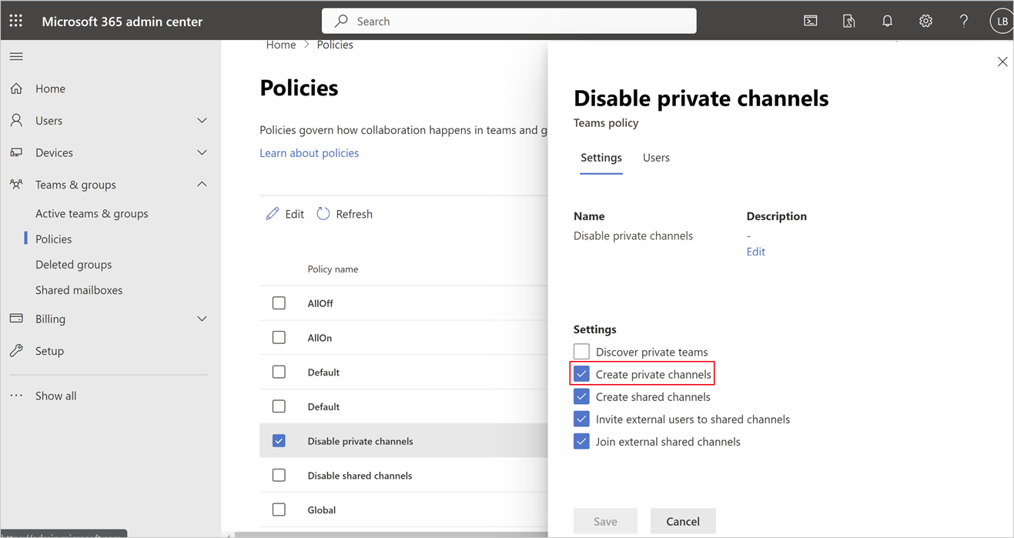The image size is (1014, 538).
Task: Open settings gear icon
Action: pyautogui.click(x=925, y=21)
